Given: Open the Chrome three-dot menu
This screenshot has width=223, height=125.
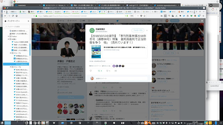Looking at the screenshot, I should pyautogui.click(x=217, y=9).
